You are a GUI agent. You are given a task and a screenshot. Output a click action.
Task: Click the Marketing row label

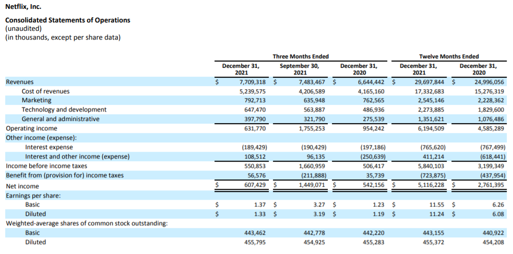[x=37, y=100]
